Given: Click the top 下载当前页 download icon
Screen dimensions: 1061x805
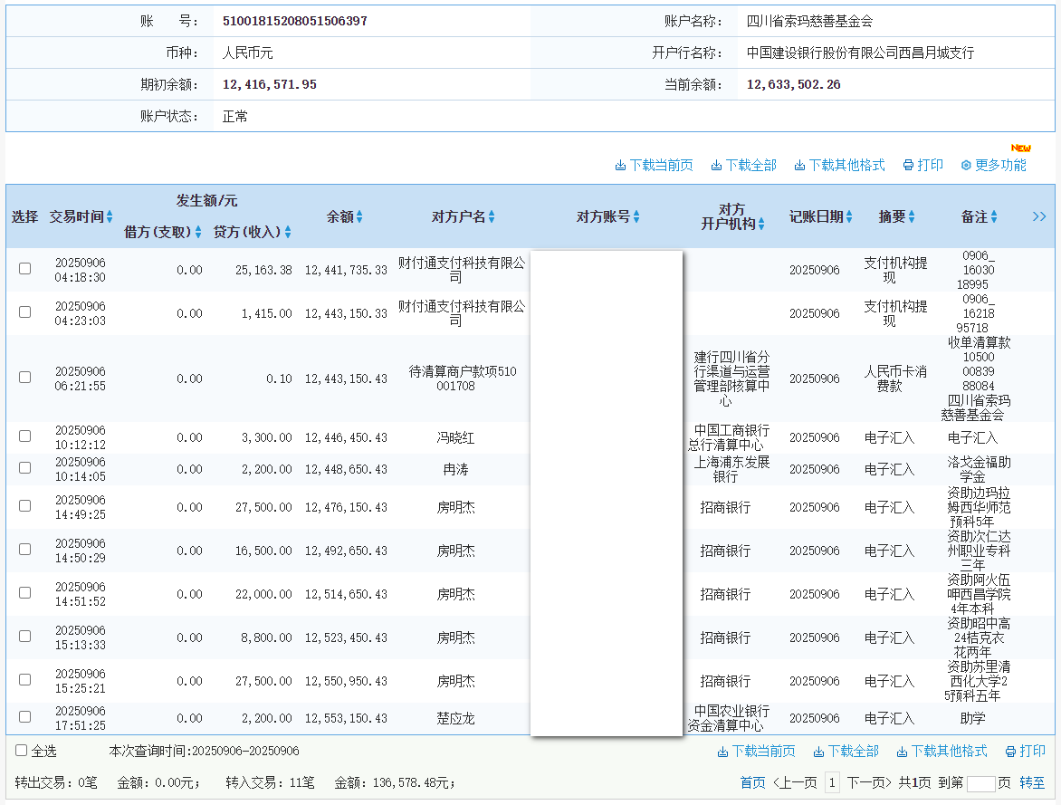Looking at the screenshot, I should coord(620,166).
